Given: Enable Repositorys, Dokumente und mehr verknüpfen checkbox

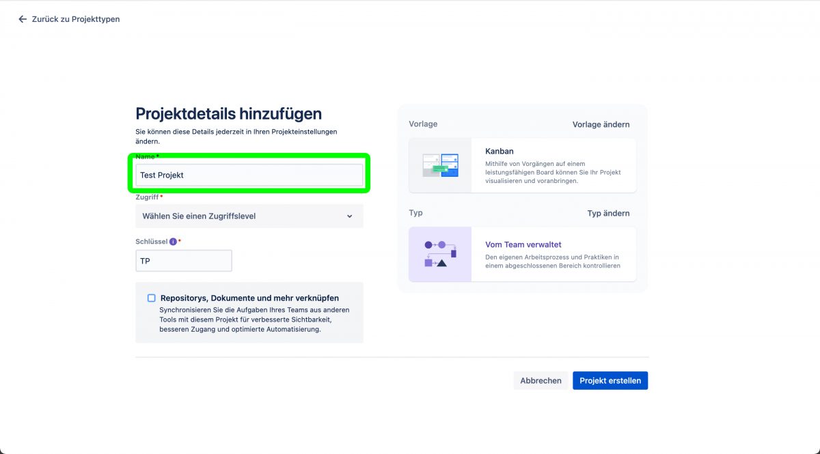Looking at the screenshot, I should [x=152, y=298].
